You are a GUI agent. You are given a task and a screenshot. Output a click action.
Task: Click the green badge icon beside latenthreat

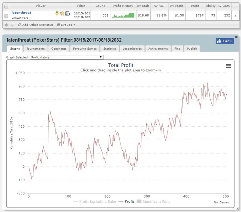57,13
